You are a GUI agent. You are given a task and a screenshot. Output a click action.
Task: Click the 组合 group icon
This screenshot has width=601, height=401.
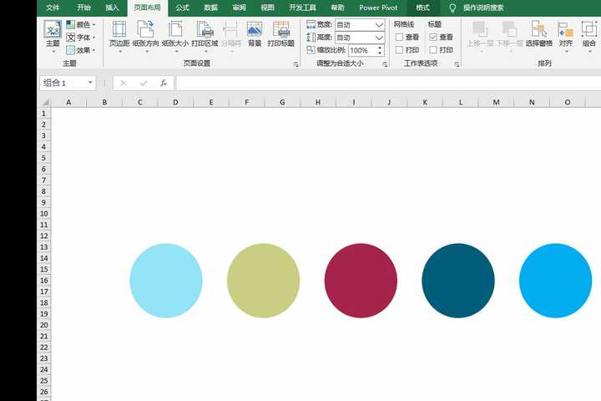(589, 30)
